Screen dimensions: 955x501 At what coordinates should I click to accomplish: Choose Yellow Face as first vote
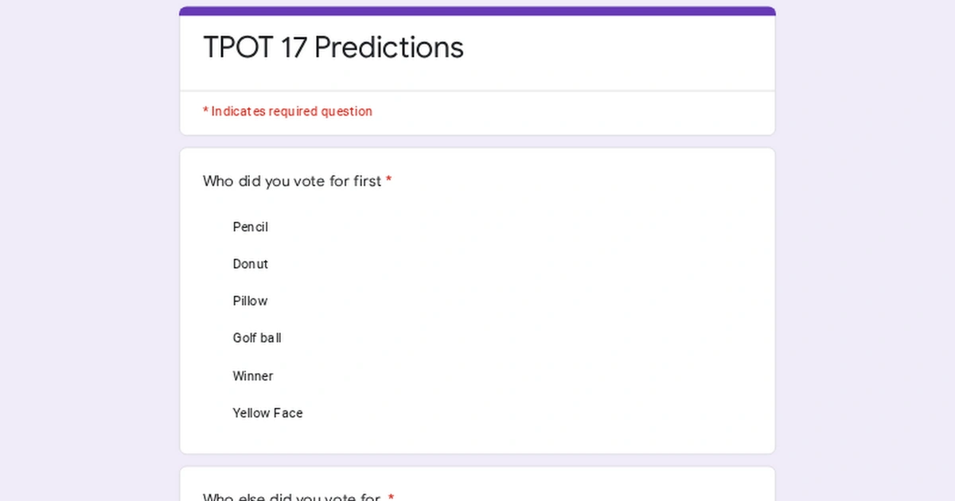coord(267,413)
